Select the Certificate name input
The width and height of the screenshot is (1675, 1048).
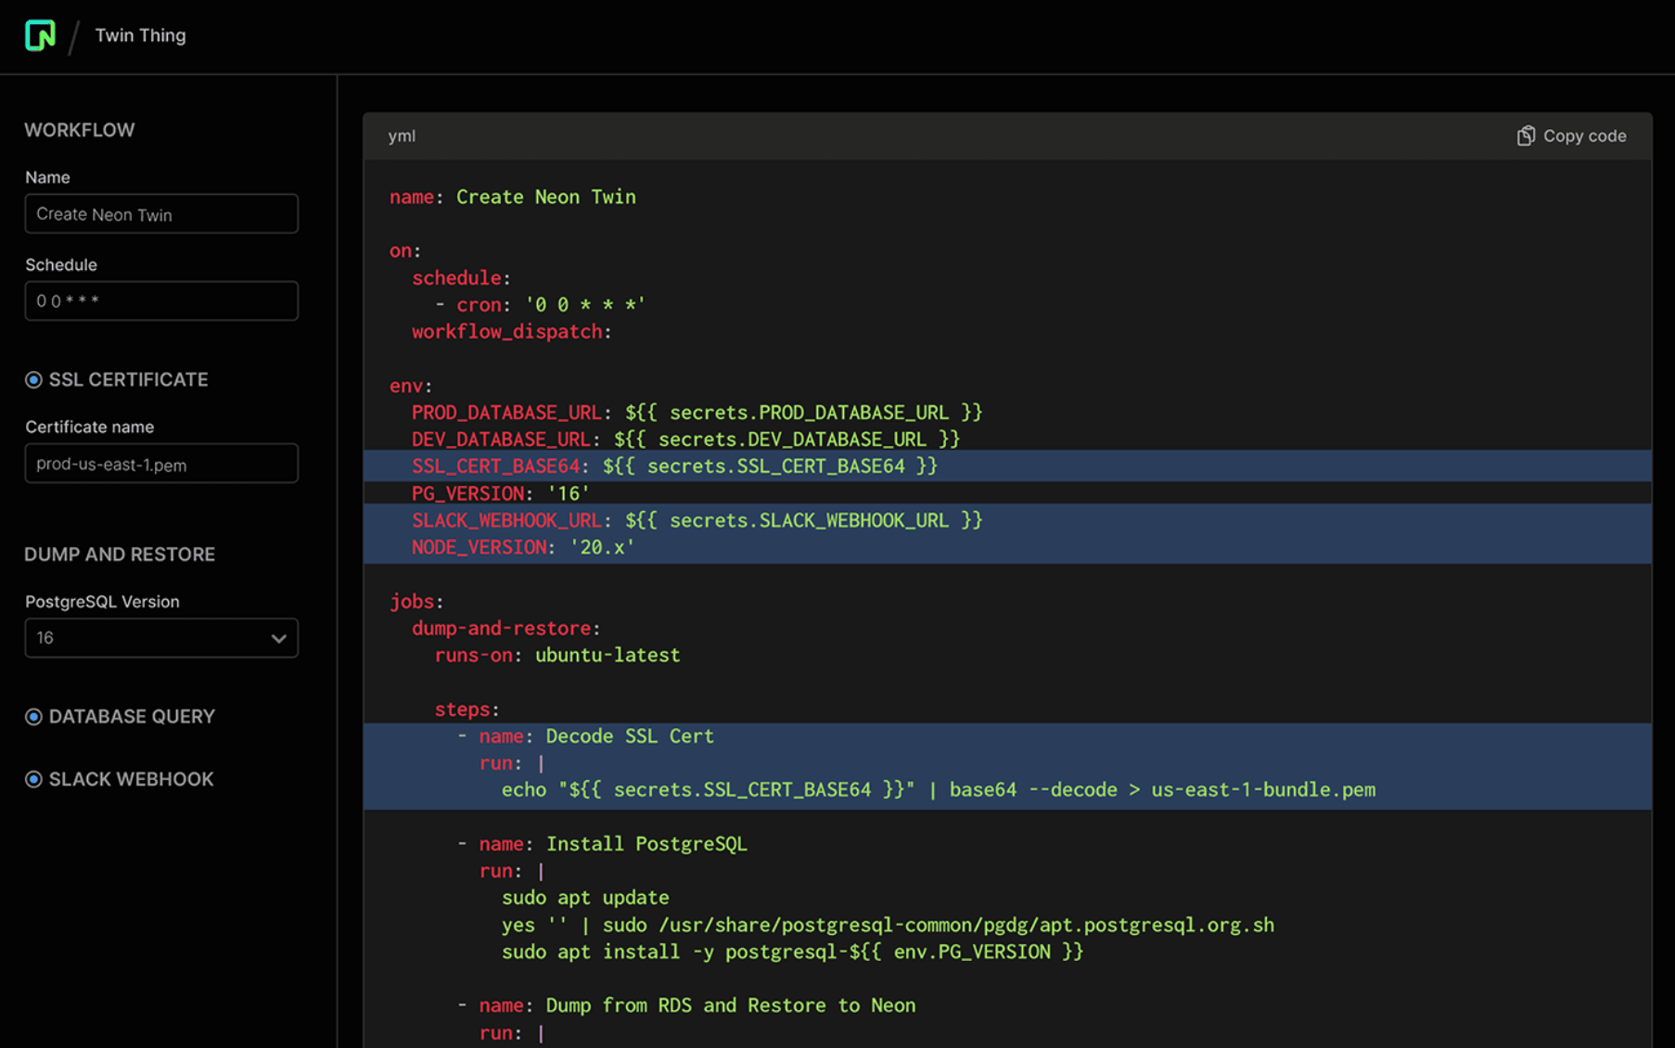[x=160, y=464]
